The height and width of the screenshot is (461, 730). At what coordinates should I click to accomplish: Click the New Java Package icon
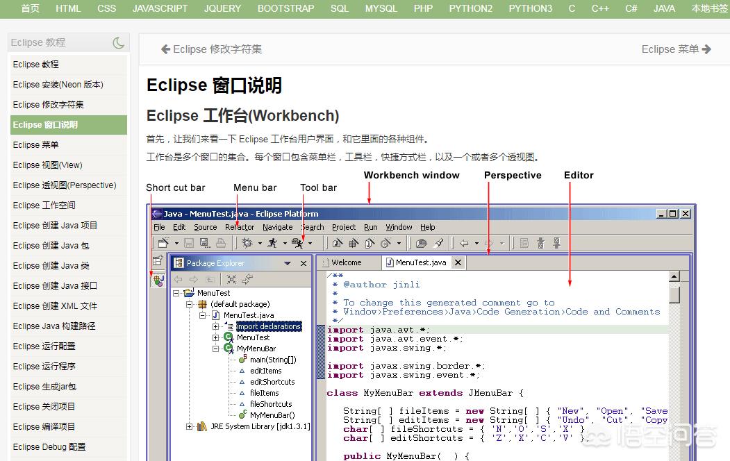[354, 243]
